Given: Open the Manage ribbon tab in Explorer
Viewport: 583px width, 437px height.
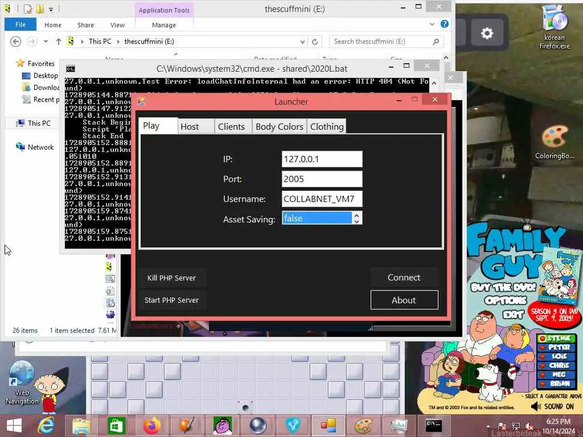Looking at the screenshot, I should [164, 25].
